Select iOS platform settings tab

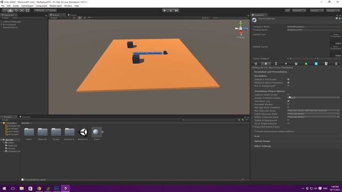tap(276, 64)
